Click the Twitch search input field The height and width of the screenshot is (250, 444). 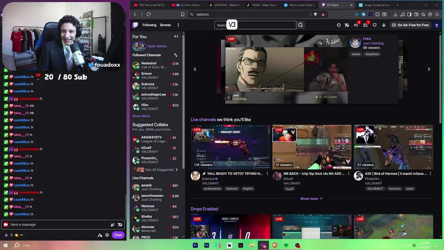(x=255, y=25)
